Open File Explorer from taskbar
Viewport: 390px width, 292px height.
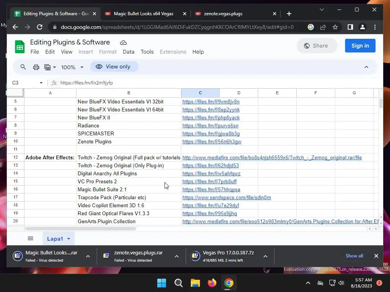195,283
